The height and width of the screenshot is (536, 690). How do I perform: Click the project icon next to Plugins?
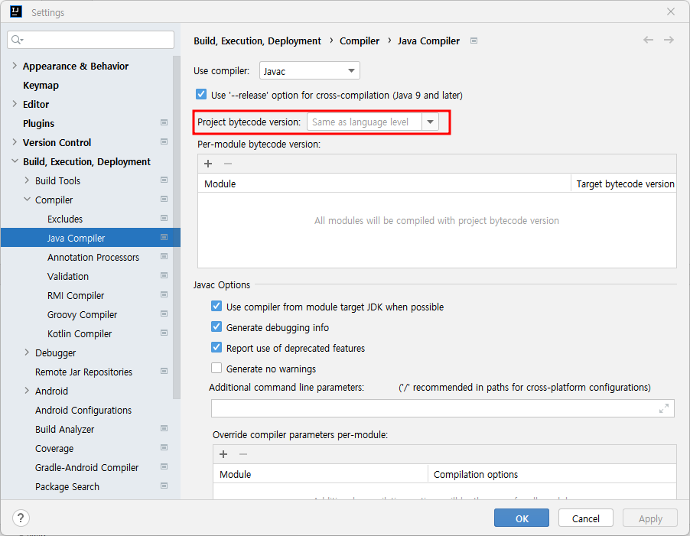164,122
